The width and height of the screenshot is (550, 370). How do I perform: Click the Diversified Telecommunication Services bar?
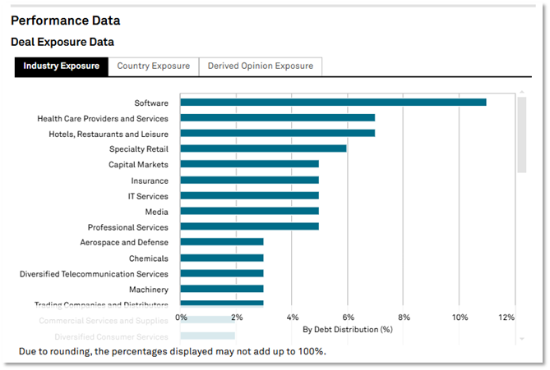point(222,274)
